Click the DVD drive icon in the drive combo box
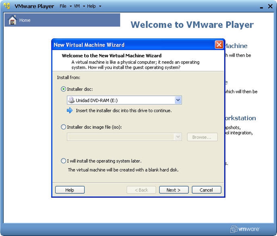 tap(71, 100)
